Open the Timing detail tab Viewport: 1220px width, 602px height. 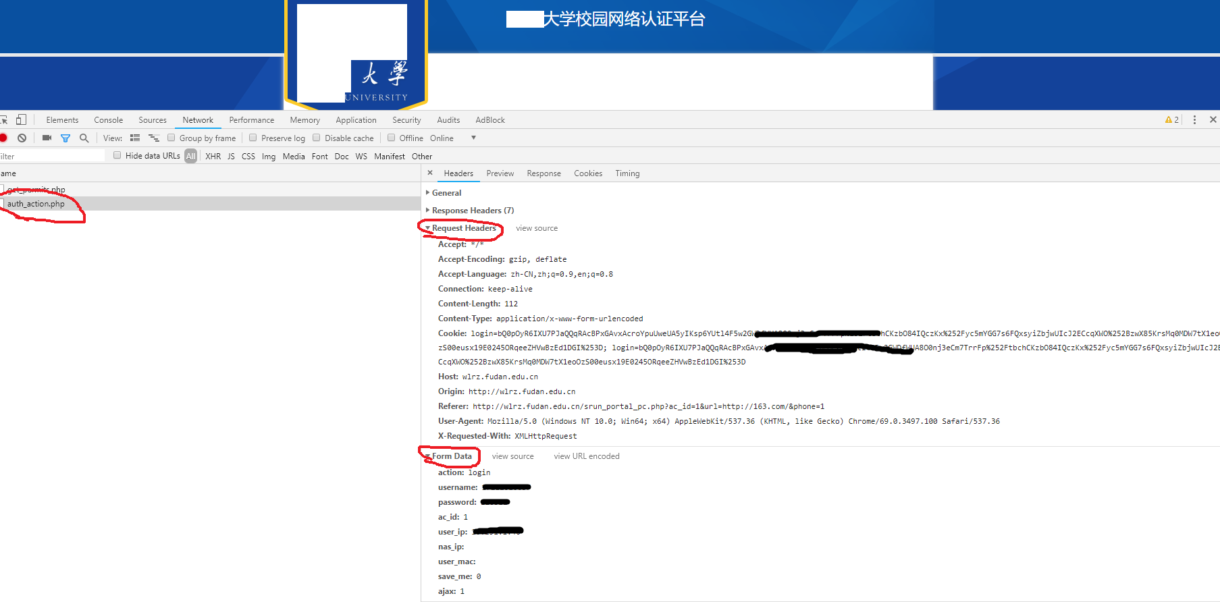point(627,173)
